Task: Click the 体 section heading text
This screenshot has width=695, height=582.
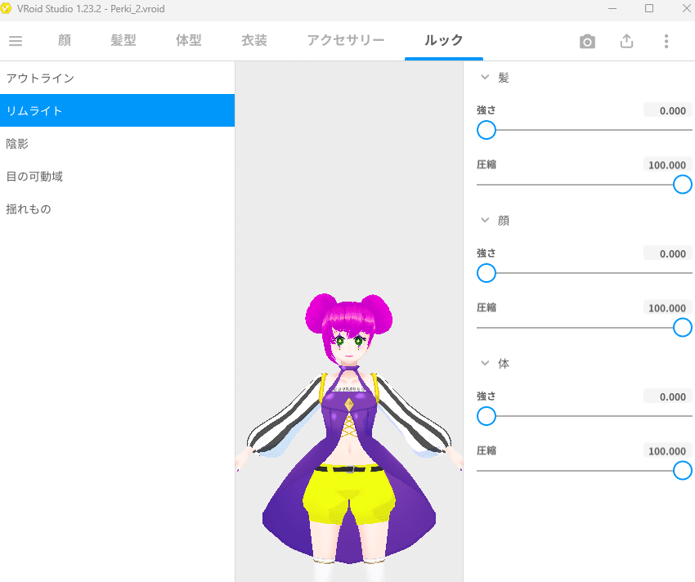Action: 504,364
